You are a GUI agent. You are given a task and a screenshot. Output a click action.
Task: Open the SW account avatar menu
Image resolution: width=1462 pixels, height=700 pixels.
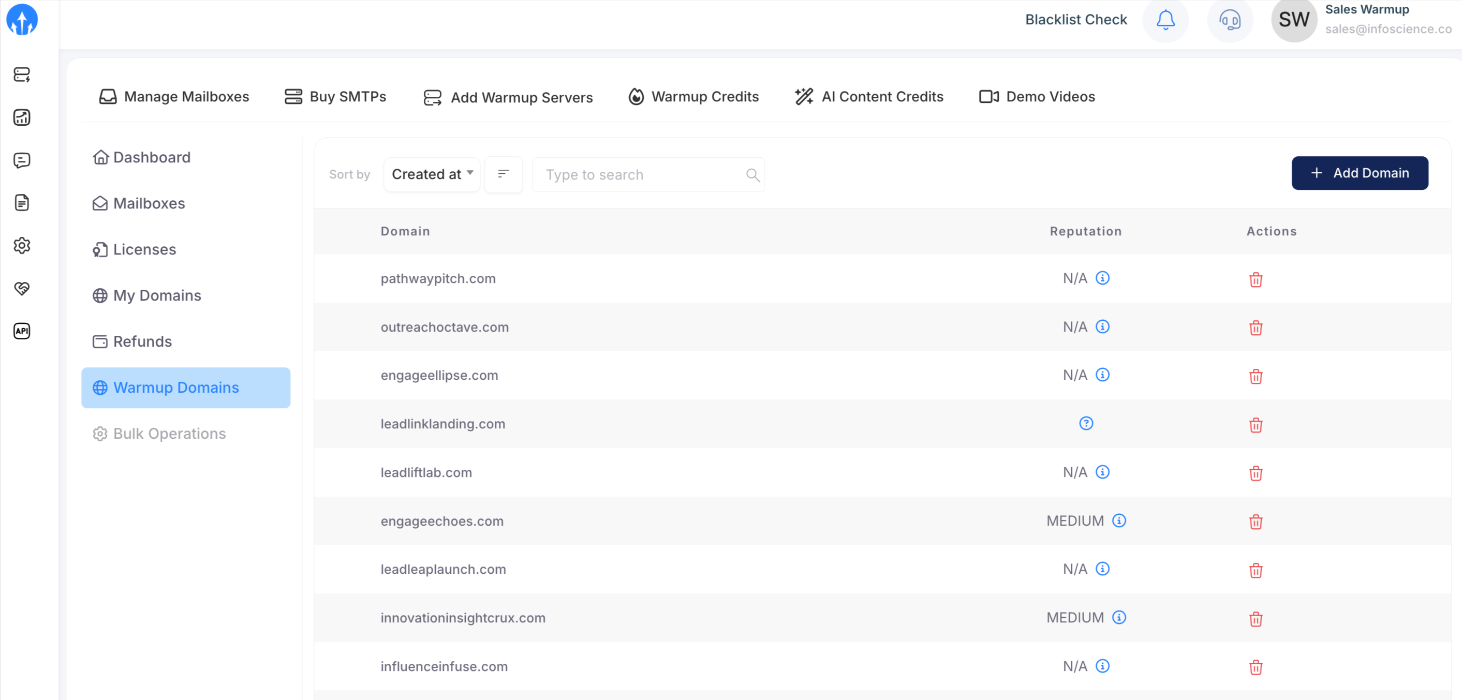pyautogui.click(x=1293, y=20)
